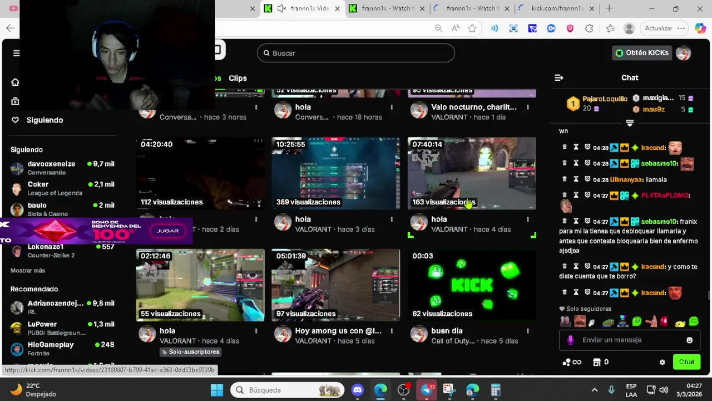Viewport: 712px width, 401px height.
Task: Open browser Extensions puzzle icon
Action: 589,28
